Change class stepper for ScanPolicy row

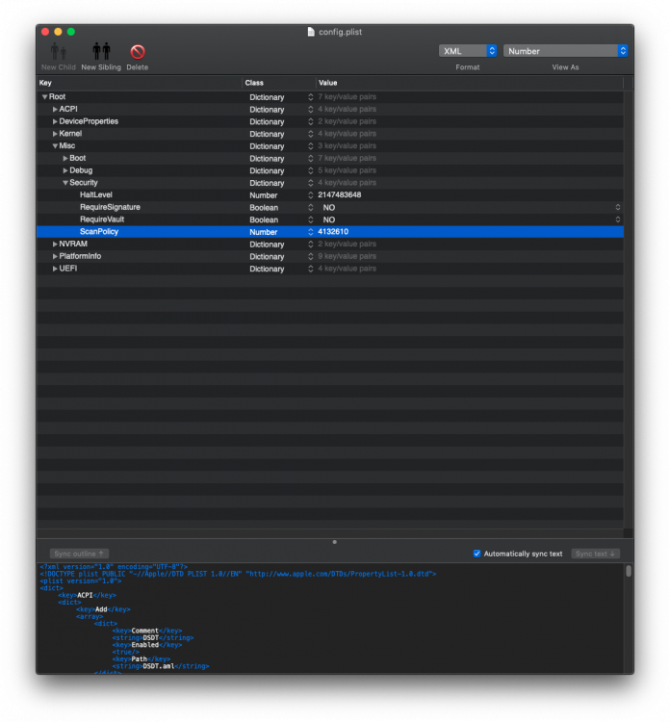pyautogui.click(x=310, y=232)
